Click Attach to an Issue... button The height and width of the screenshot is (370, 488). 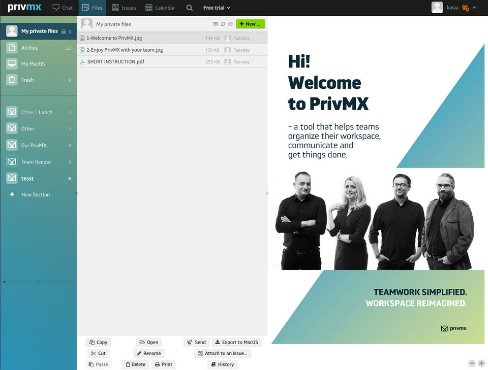pyautogui.click(x=223, y=353)
